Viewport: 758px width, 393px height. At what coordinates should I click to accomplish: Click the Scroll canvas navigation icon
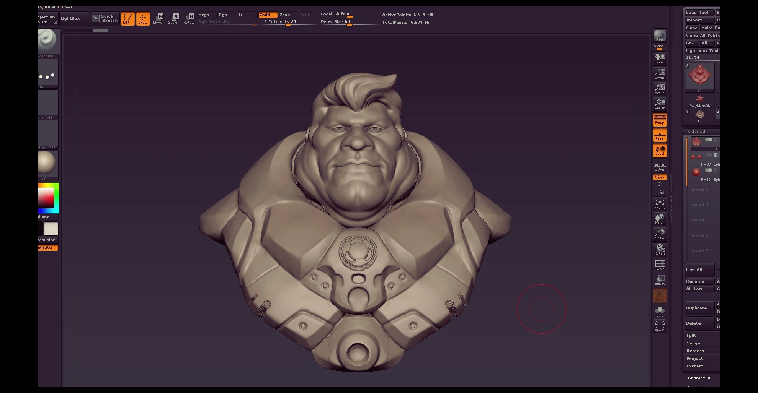pyautogui.click(x=660, y=58)
